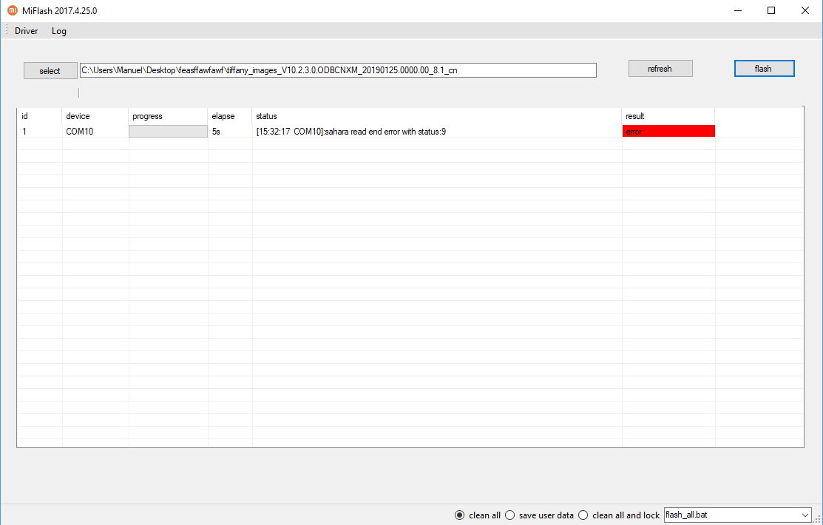Click the device column header
This screenshot has width=823, height=525.
(95, 116)
